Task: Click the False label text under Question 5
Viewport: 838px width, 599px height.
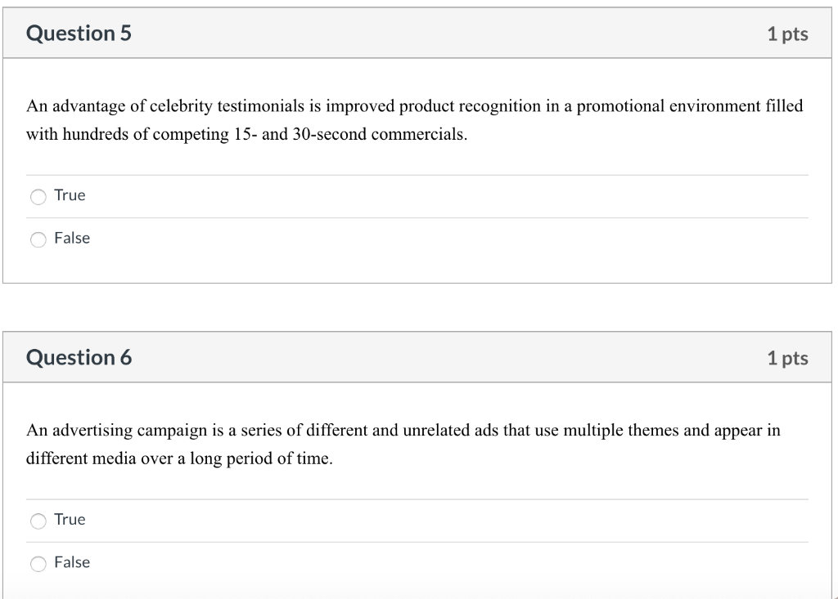Action: click(x=72, y=239)
